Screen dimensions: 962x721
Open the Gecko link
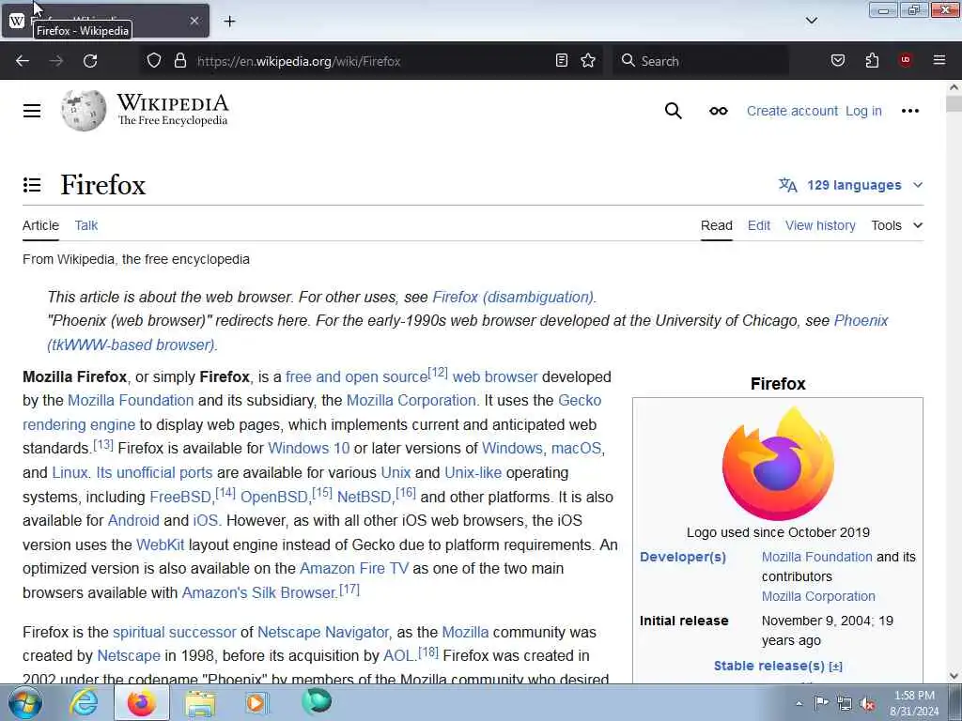(x=580, y=400)
